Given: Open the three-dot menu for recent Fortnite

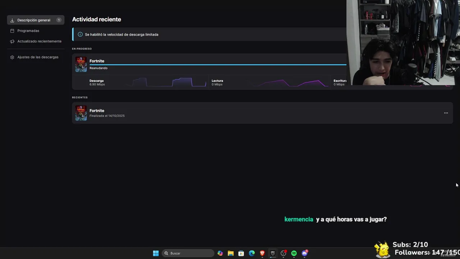Looking at the screenshot, I should click(x=446, y=113).
